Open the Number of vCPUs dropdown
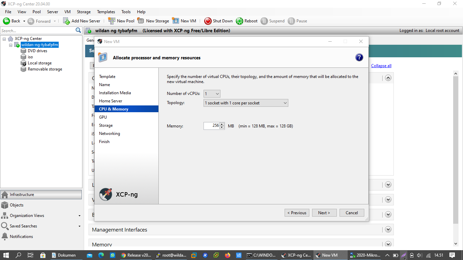This screenshot has height=260, width=463. 212,94
